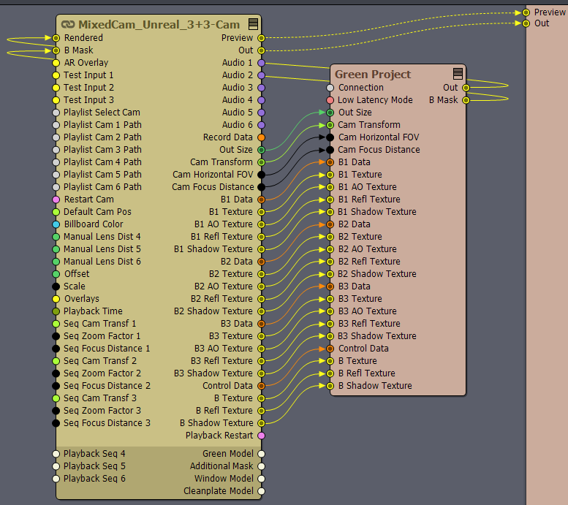The image size is (568, 505).
Task: Open the Green Project node panel icon
Action: click(x=458, y=74)
